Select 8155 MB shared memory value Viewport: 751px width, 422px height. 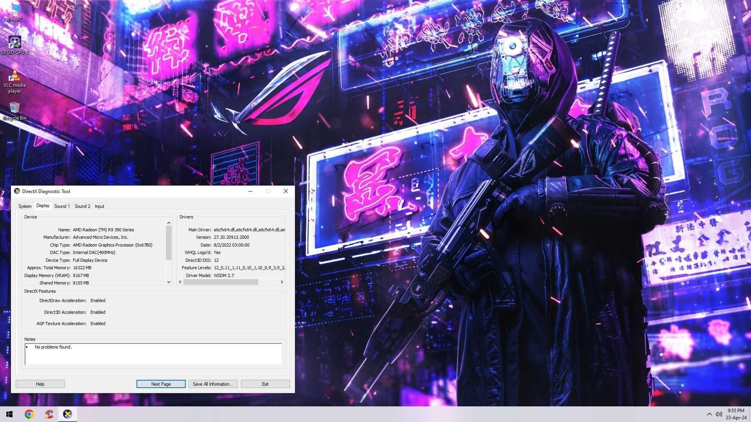pos(81,283)
